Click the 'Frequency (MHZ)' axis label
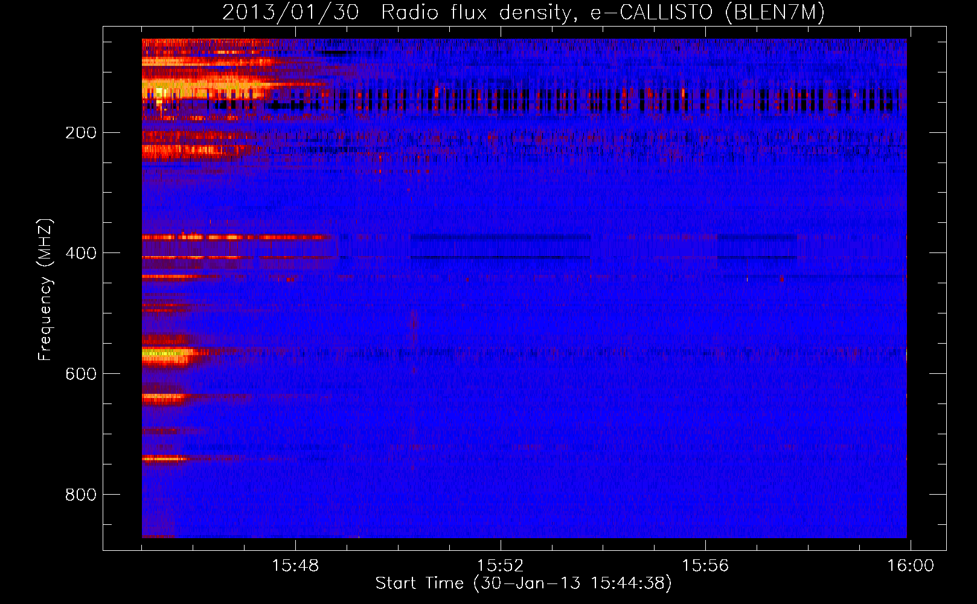Viewport: 977px width, 604px height. (45, 290)
